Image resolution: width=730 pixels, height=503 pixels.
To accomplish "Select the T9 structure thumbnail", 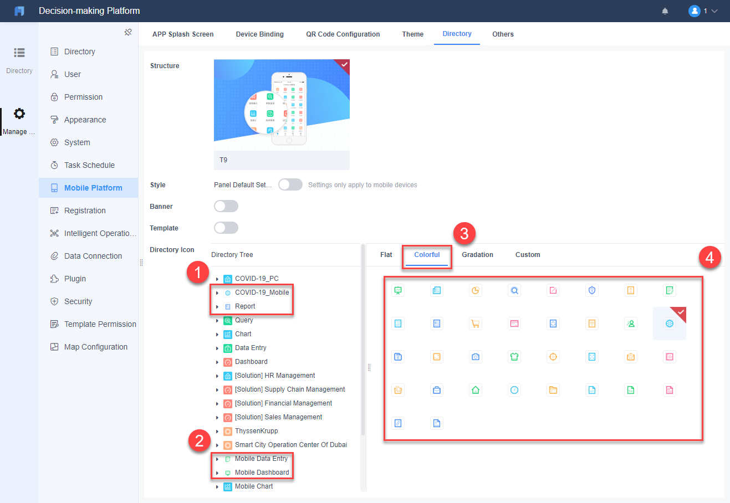I will click(x=282, y=115).
